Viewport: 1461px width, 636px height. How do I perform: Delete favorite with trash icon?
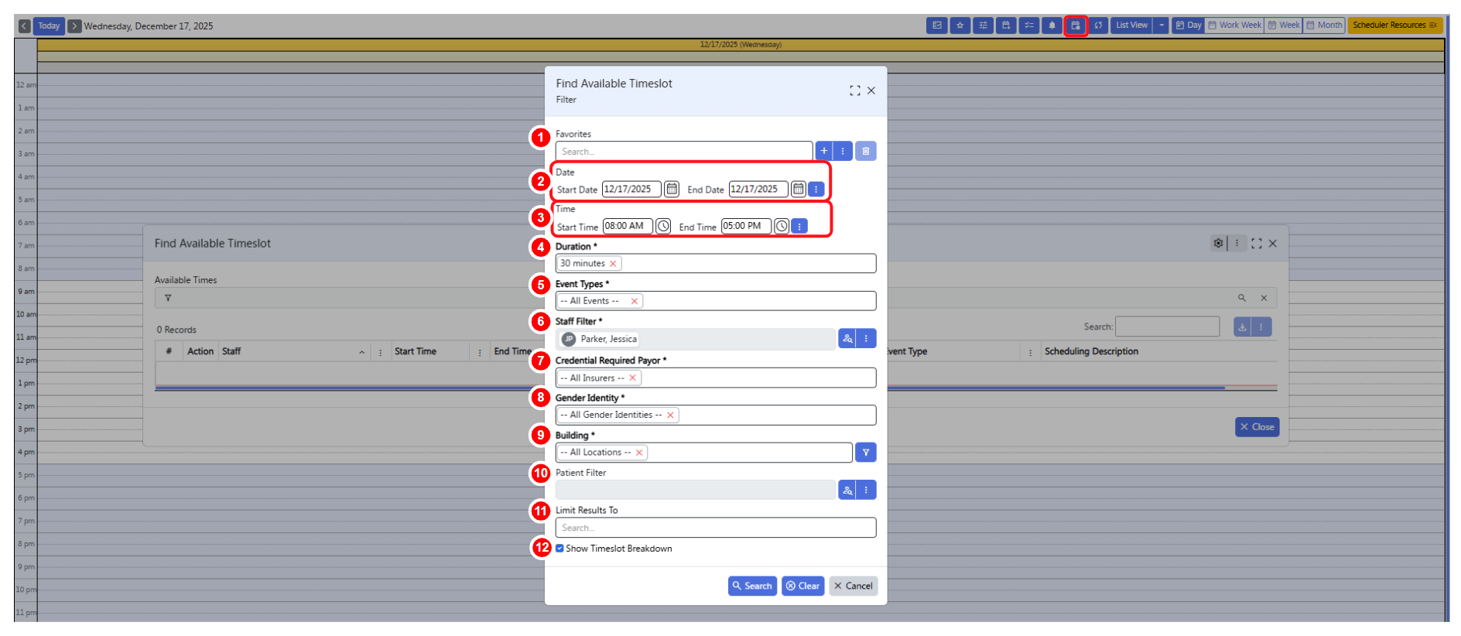click(x=866, y=151)
